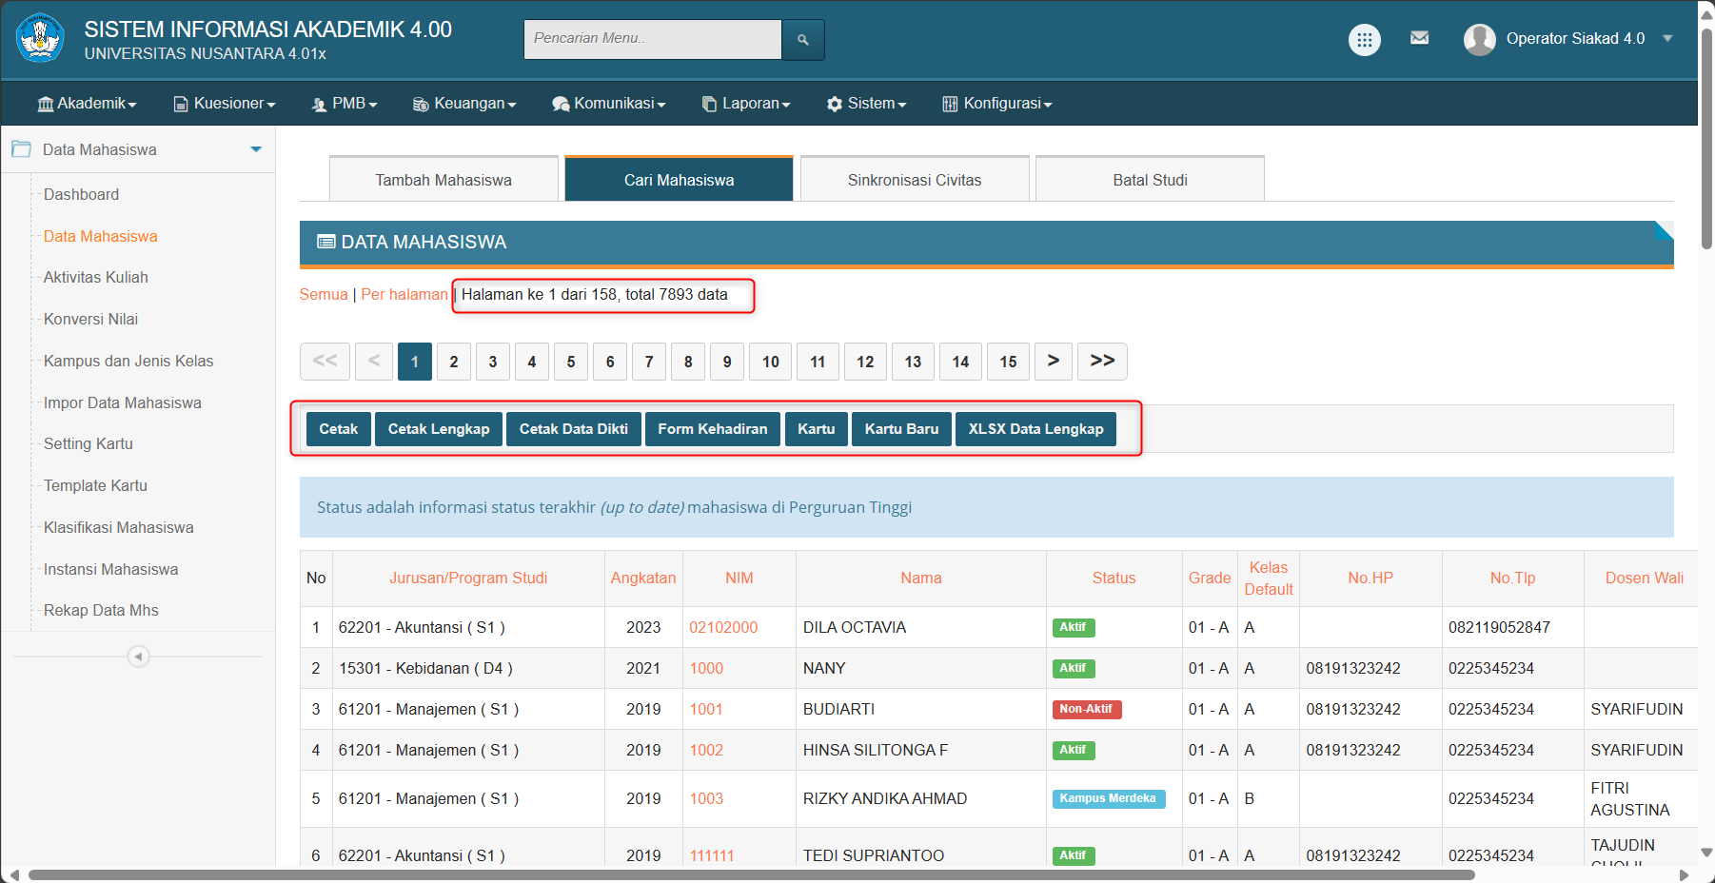Collapse sidebar using the left arrow circle
This screenshot has width=1715, height=883.
tap(139, 657)
